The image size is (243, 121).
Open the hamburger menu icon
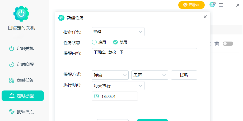tap(221, 5)
